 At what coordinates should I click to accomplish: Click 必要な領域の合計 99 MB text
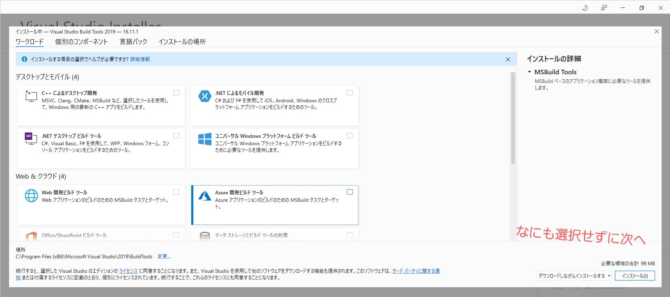tap(628, 263)
